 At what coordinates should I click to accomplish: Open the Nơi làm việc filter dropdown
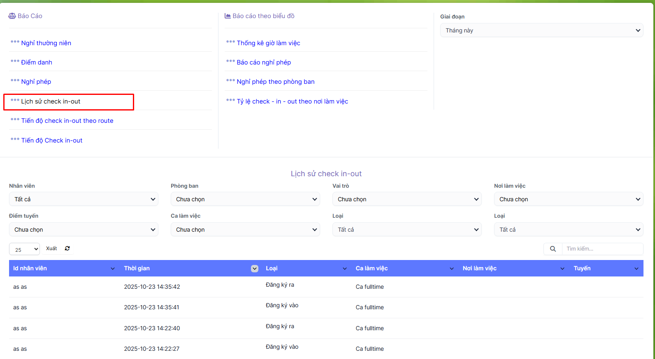pyautogui.click(x=568, y=199)
